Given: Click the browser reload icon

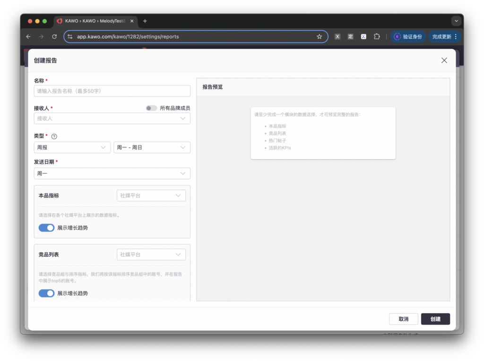Looking at the screenshot, I should [54, 37].
